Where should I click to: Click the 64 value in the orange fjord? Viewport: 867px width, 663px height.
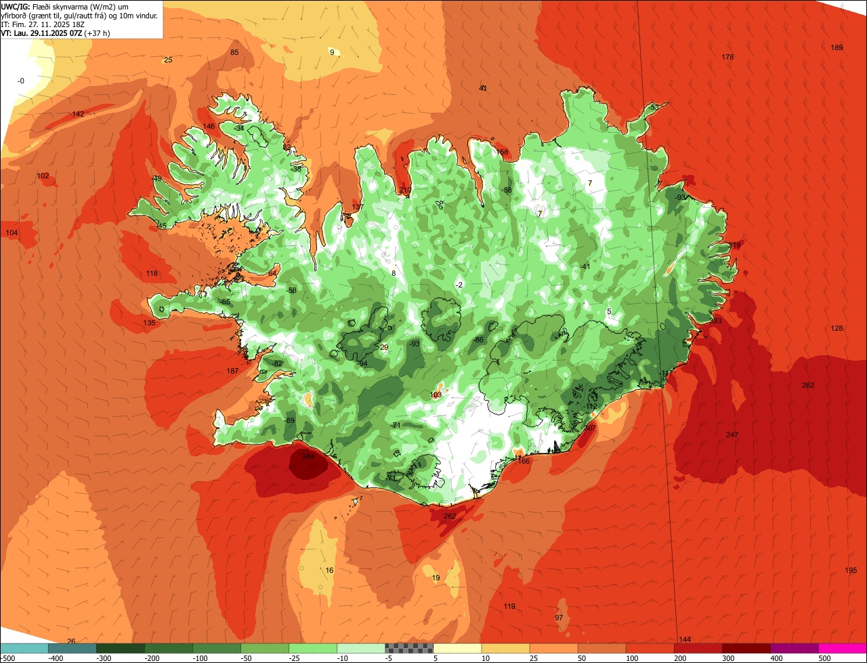click(x=272, y=273)
